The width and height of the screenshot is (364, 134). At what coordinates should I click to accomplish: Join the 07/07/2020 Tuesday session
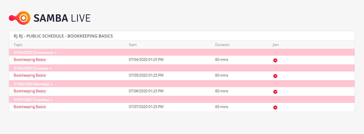pos(275,107)
